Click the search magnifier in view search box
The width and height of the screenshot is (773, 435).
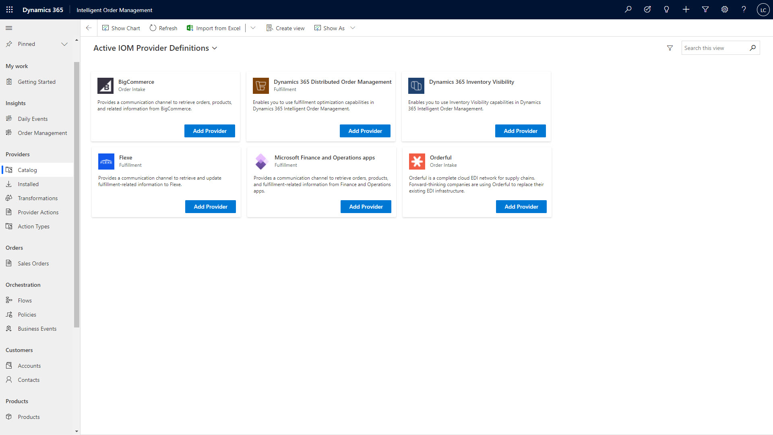pyautogui.click(x=753, y=48)
